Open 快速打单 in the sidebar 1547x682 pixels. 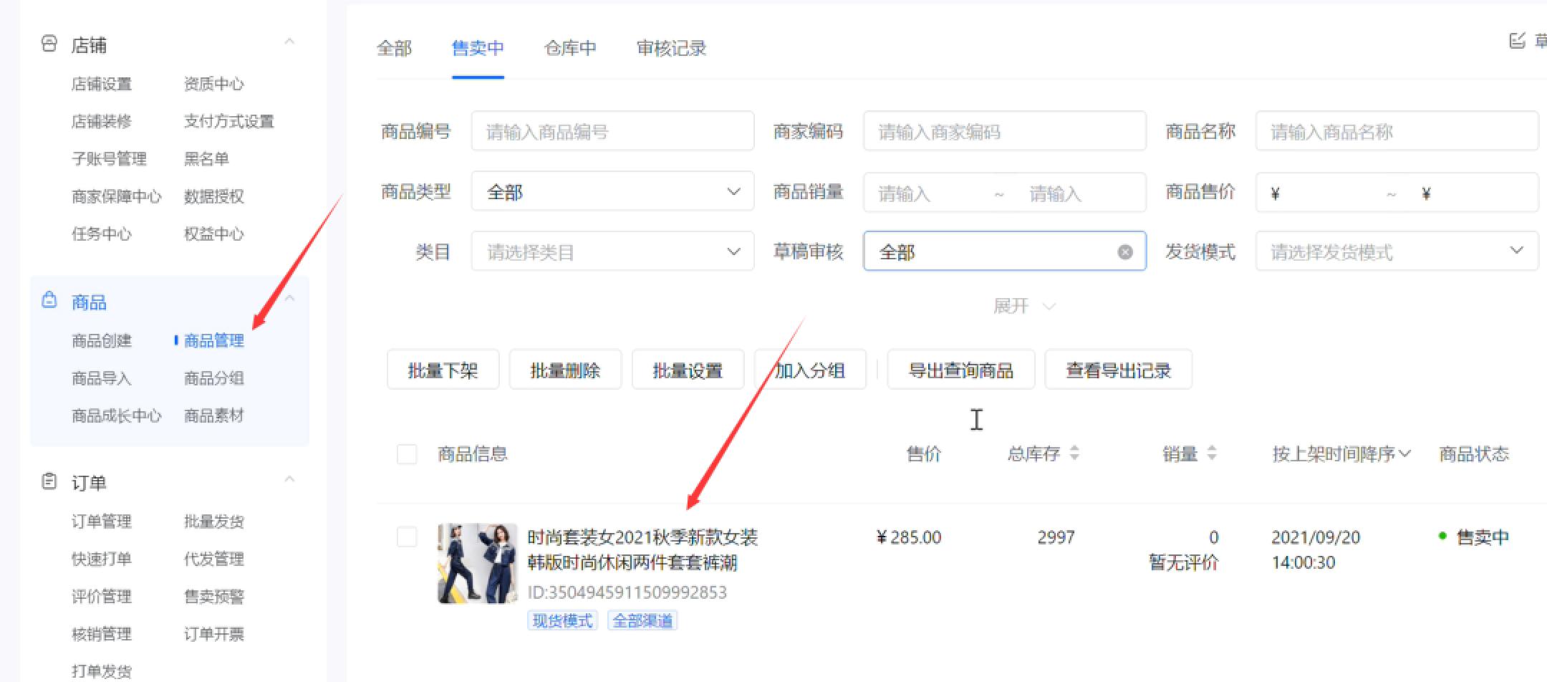(x=102, y=559)
